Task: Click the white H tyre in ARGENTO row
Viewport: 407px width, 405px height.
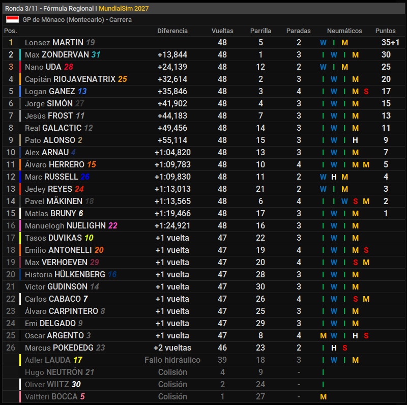Action: [x=355, y=335]
